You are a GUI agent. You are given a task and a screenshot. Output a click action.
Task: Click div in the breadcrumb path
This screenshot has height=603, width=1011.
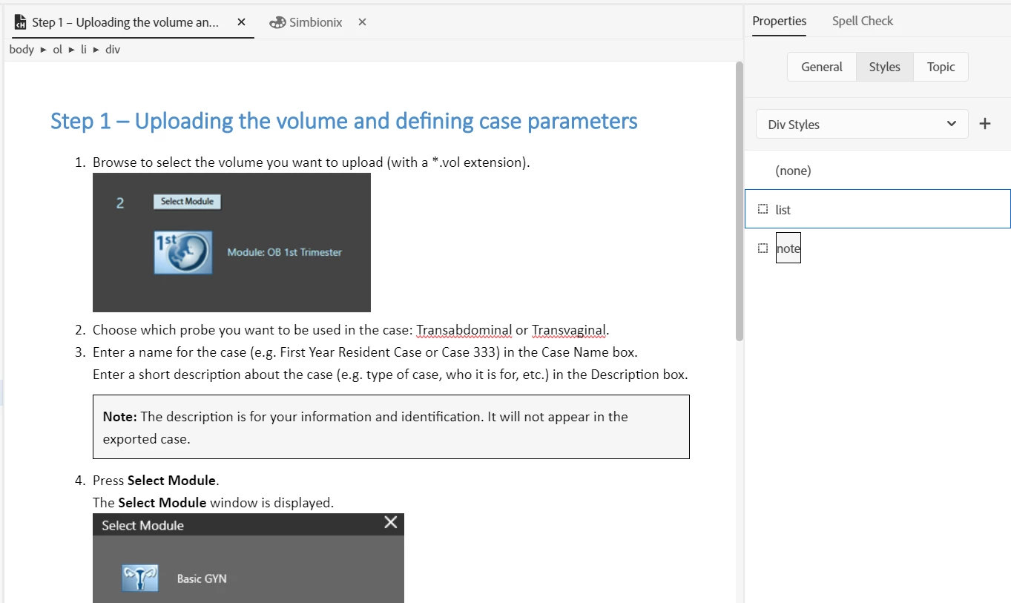[113, 50]
